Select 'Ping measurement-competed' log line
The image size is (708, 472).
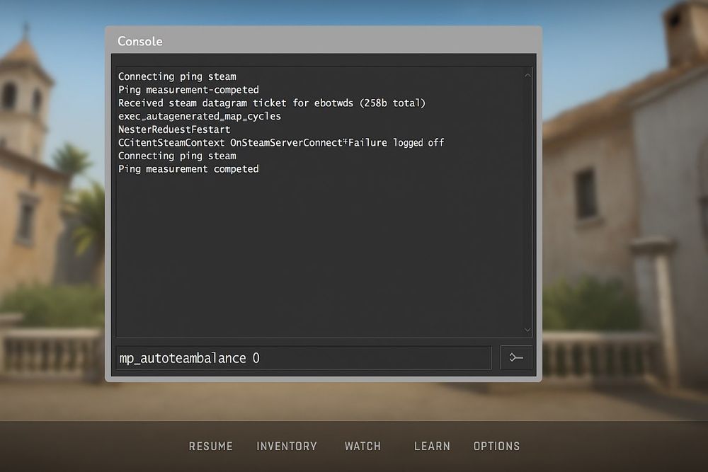(189, 90)
